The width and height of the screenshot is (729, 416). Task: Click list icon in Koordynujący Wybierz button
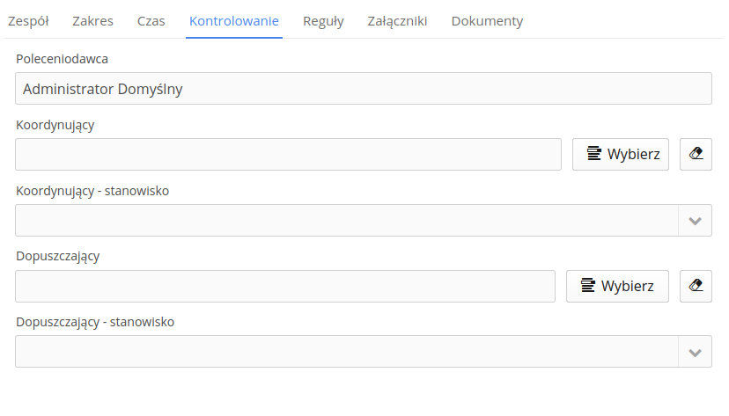(593, 154)
